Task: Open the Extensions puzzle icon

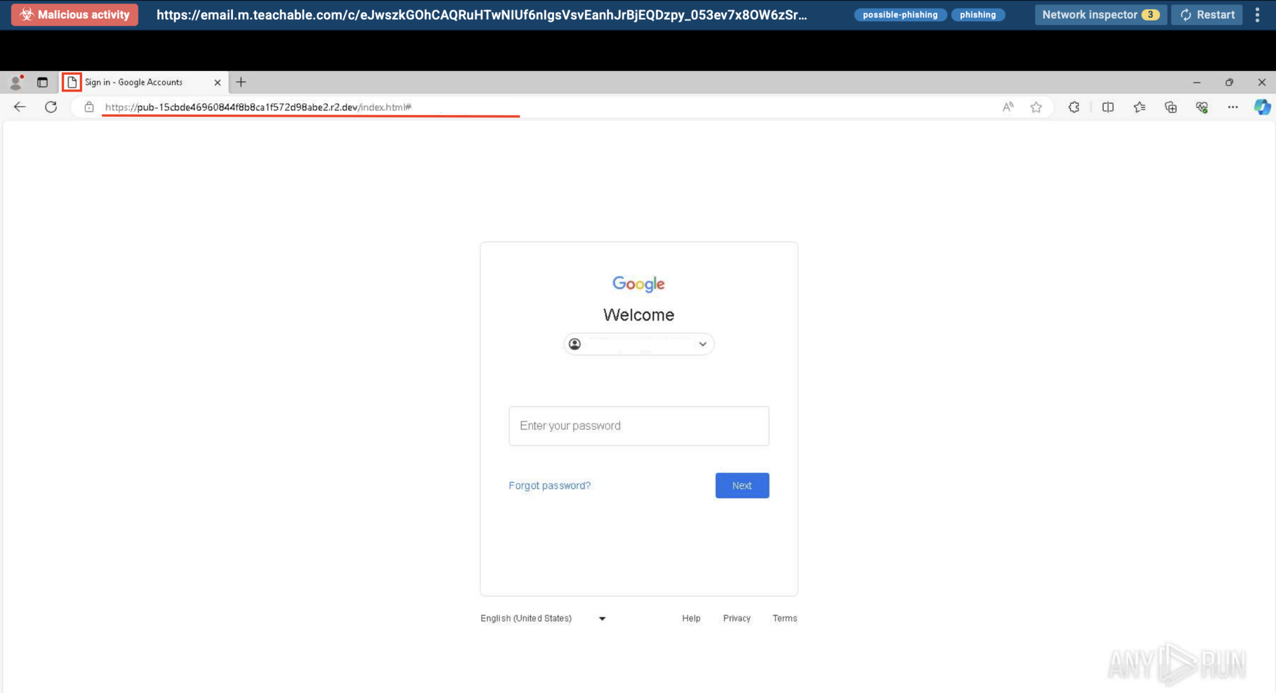Action: tap(1074, 107)
